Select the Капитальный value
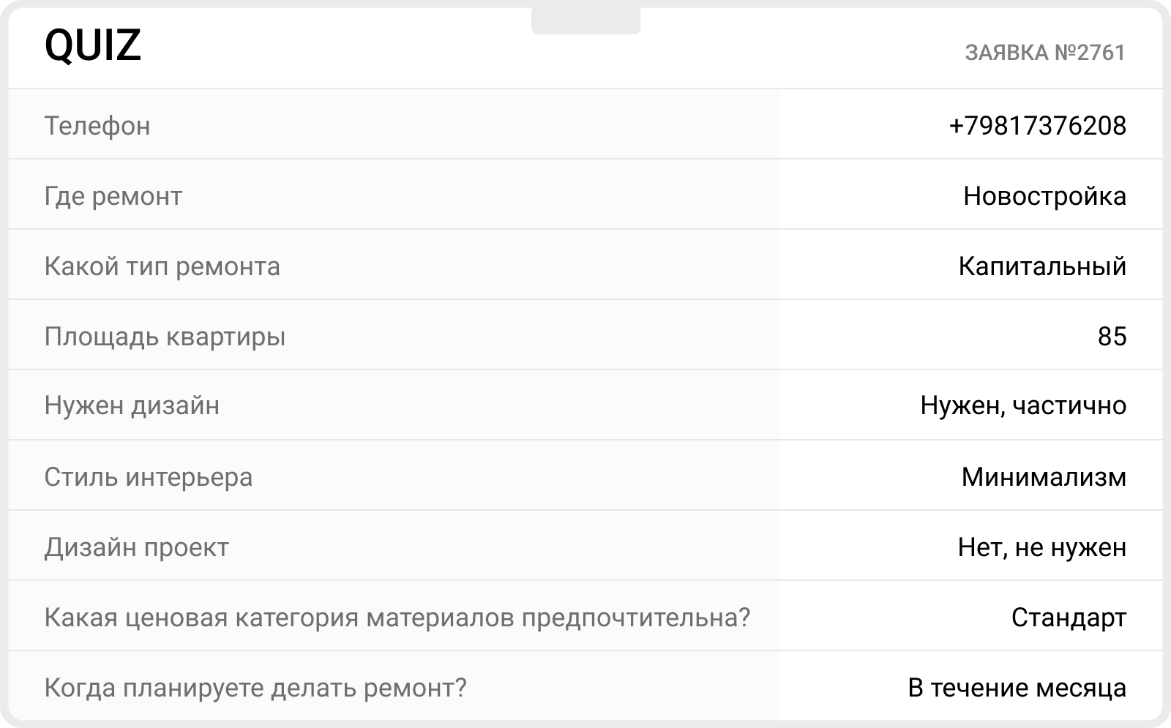Image resolution: width=1171 pixels, height=728 pixels. pos(1043,266)
